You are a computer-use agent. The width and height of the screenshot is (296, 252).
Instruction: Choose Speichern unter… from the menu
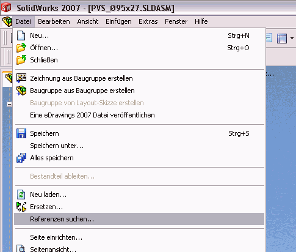click(x=57, y=146)
